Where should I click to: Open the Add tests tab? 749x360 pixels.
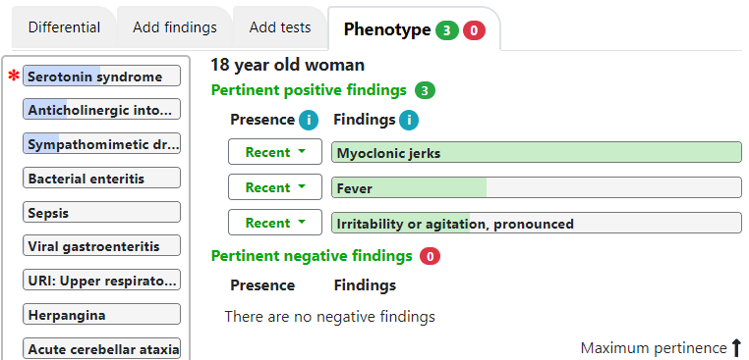280,27
